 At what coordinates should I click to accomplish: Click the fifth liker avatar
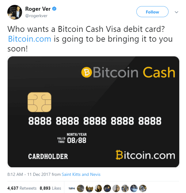tap(107, 188)
